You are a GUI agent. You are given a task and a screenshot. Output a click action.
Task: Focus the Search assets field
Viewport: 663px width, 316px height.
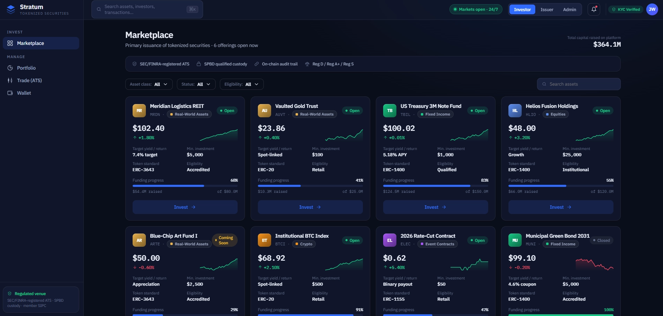click(579, 84)
